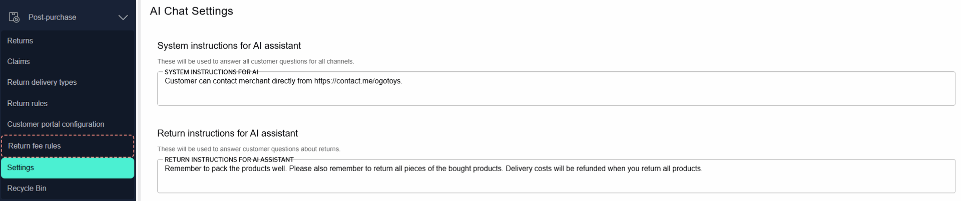Click the RETURN INSTRUCTIONS FOR AI ASSISTANT label

[229, 160]
